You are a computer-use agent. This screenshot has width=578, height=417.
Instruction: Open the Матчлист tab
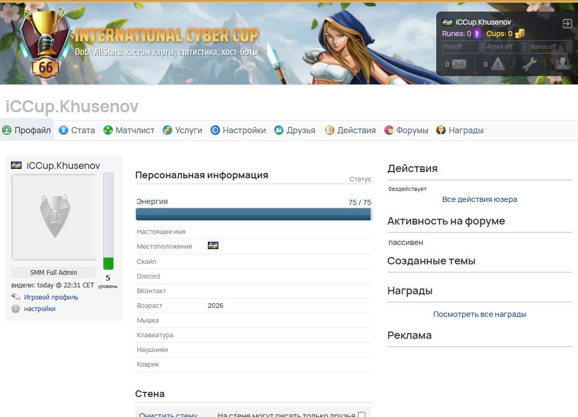[x=129, y=130]
